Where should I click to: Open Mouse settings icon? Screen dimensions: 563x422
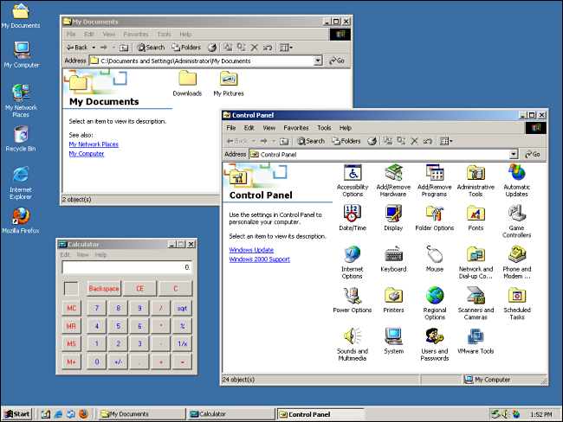coord(435,259)
